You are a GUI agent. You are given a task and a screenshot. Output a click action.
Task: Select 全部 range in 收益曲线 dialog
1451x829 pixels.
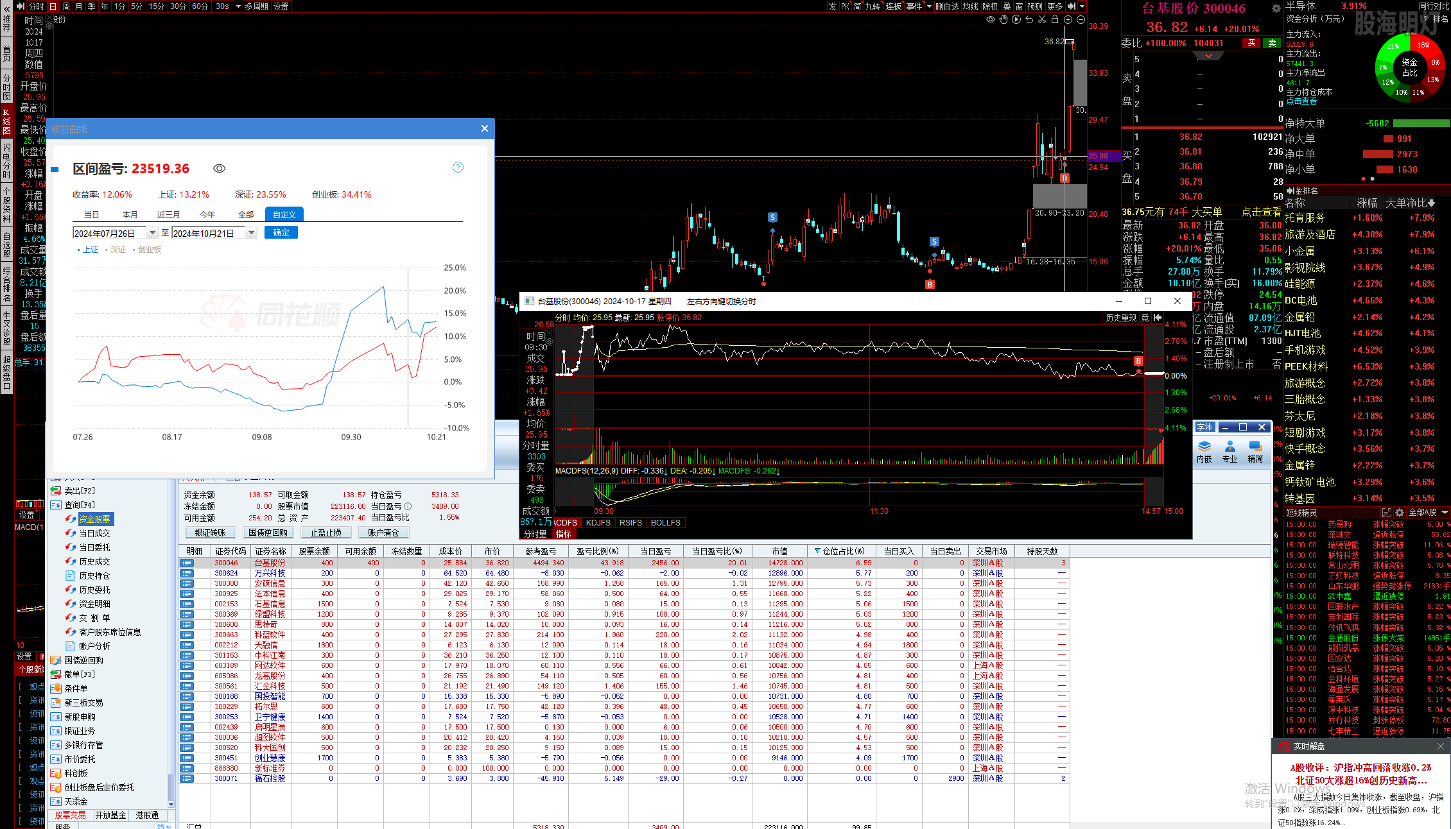(246, 214)
